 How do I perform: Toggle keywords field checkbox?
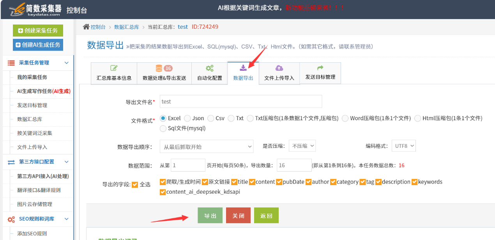click(415, 182)
